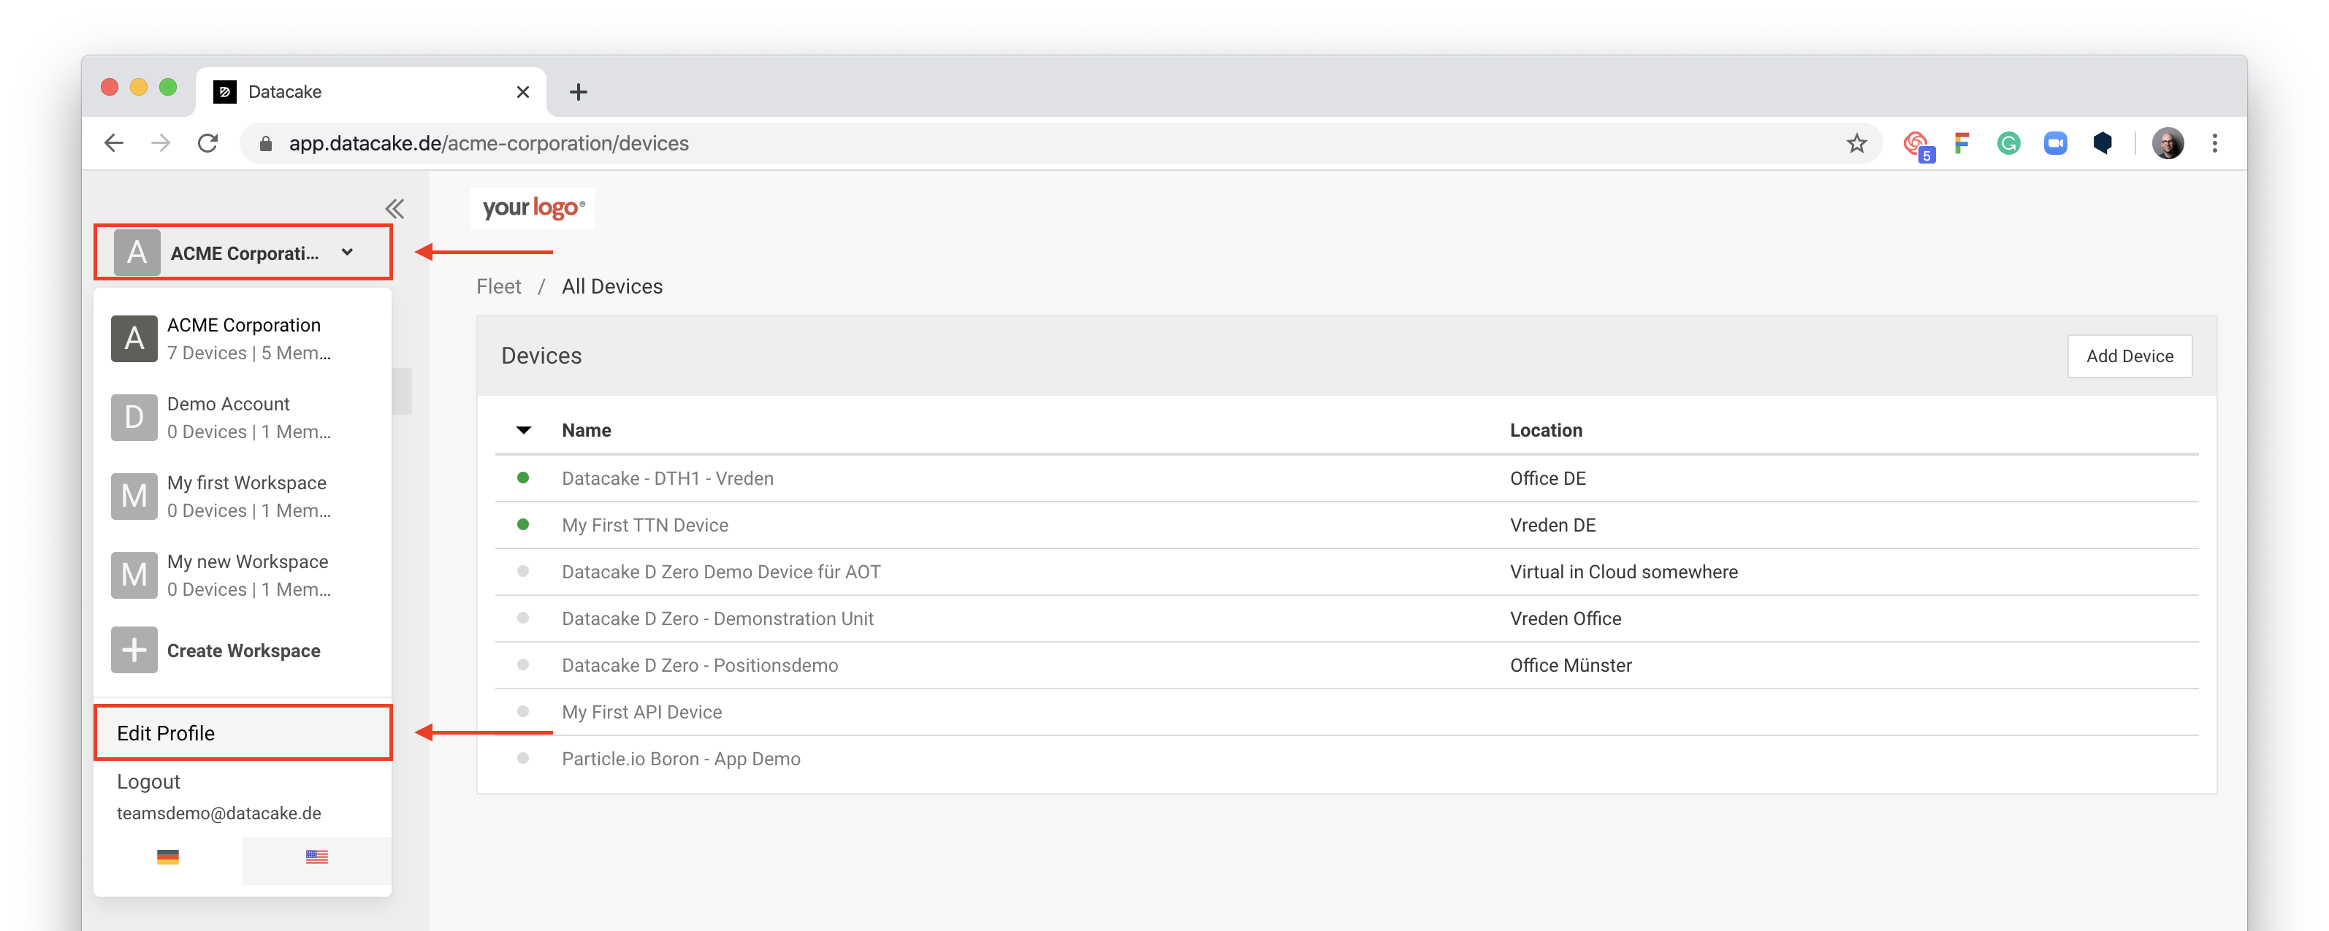
Task: Click the bookmark star in address bar
Action: click(x=1856, y=144)
